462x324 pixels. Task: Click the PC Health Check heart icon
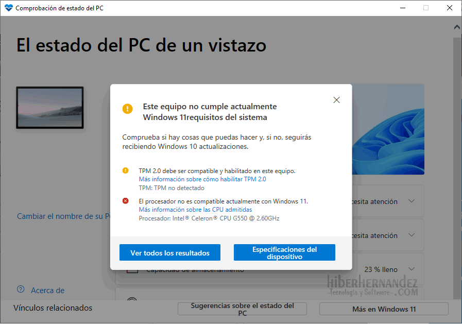(x=9, y=8)
